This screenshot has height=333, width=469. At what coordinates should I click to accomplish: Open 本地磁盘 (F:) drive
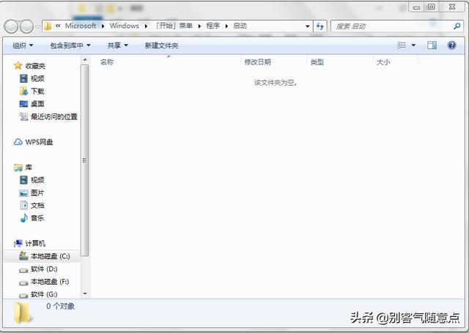pos(44,281)
